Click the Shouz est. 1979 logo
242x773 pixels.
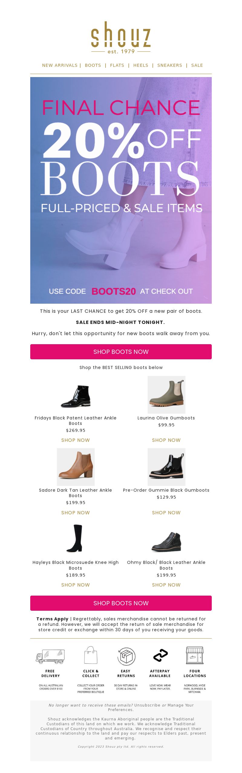(121, 38)
